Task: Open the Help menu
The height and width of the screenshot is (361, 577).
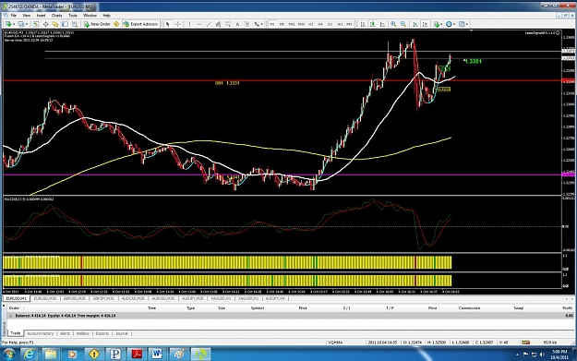Action: coord(107,16)
